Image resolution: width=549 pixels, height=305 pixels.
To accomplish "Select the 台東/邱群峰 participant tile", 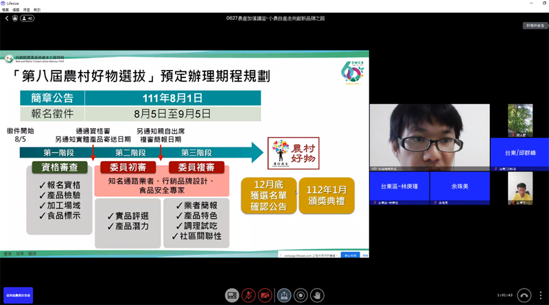I will pyautogui.click(x=519, y=151).
